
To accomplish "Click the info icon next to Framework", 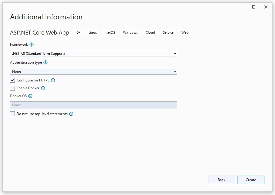I will (32, 45).
